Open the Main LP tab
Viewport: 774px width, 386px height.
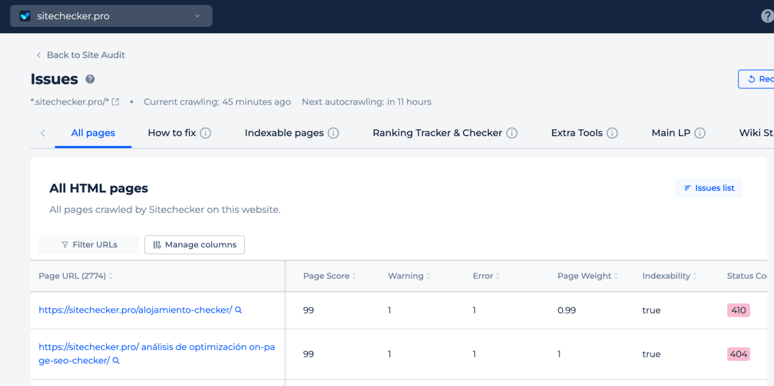pyautogui.click(x=671, y=133)
